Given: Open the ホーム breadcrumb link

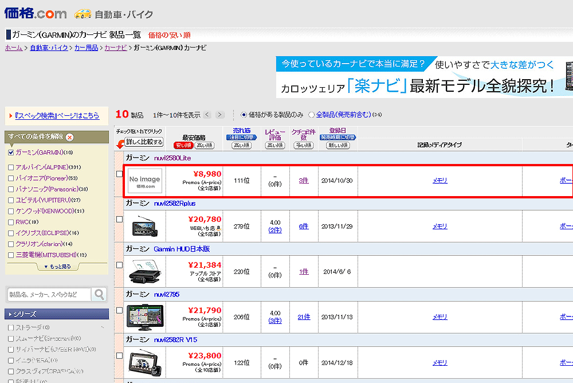Looking at the screenshot, I should tap(14, 48).
